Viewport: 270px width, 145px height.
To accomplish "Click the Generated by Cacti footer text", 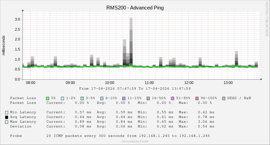I will click(135, 141).
